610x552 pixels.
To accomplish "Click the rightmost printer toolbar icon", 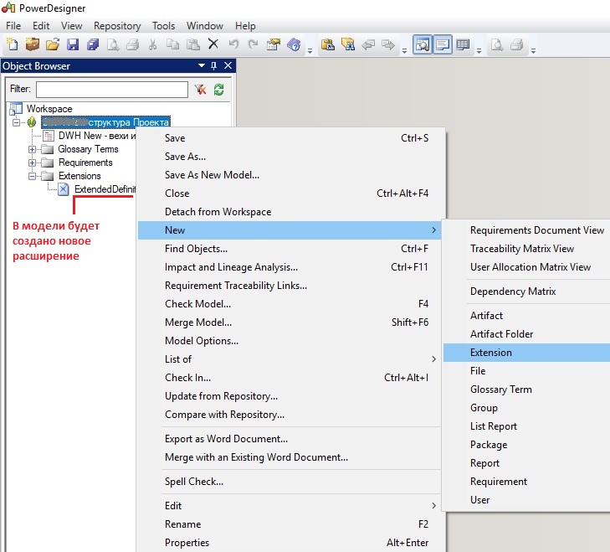I will [x=516, y=44].
